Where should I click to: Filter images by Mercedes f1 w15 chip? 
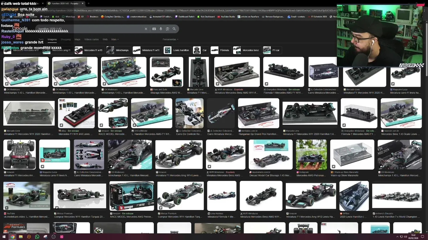[89, 50]
